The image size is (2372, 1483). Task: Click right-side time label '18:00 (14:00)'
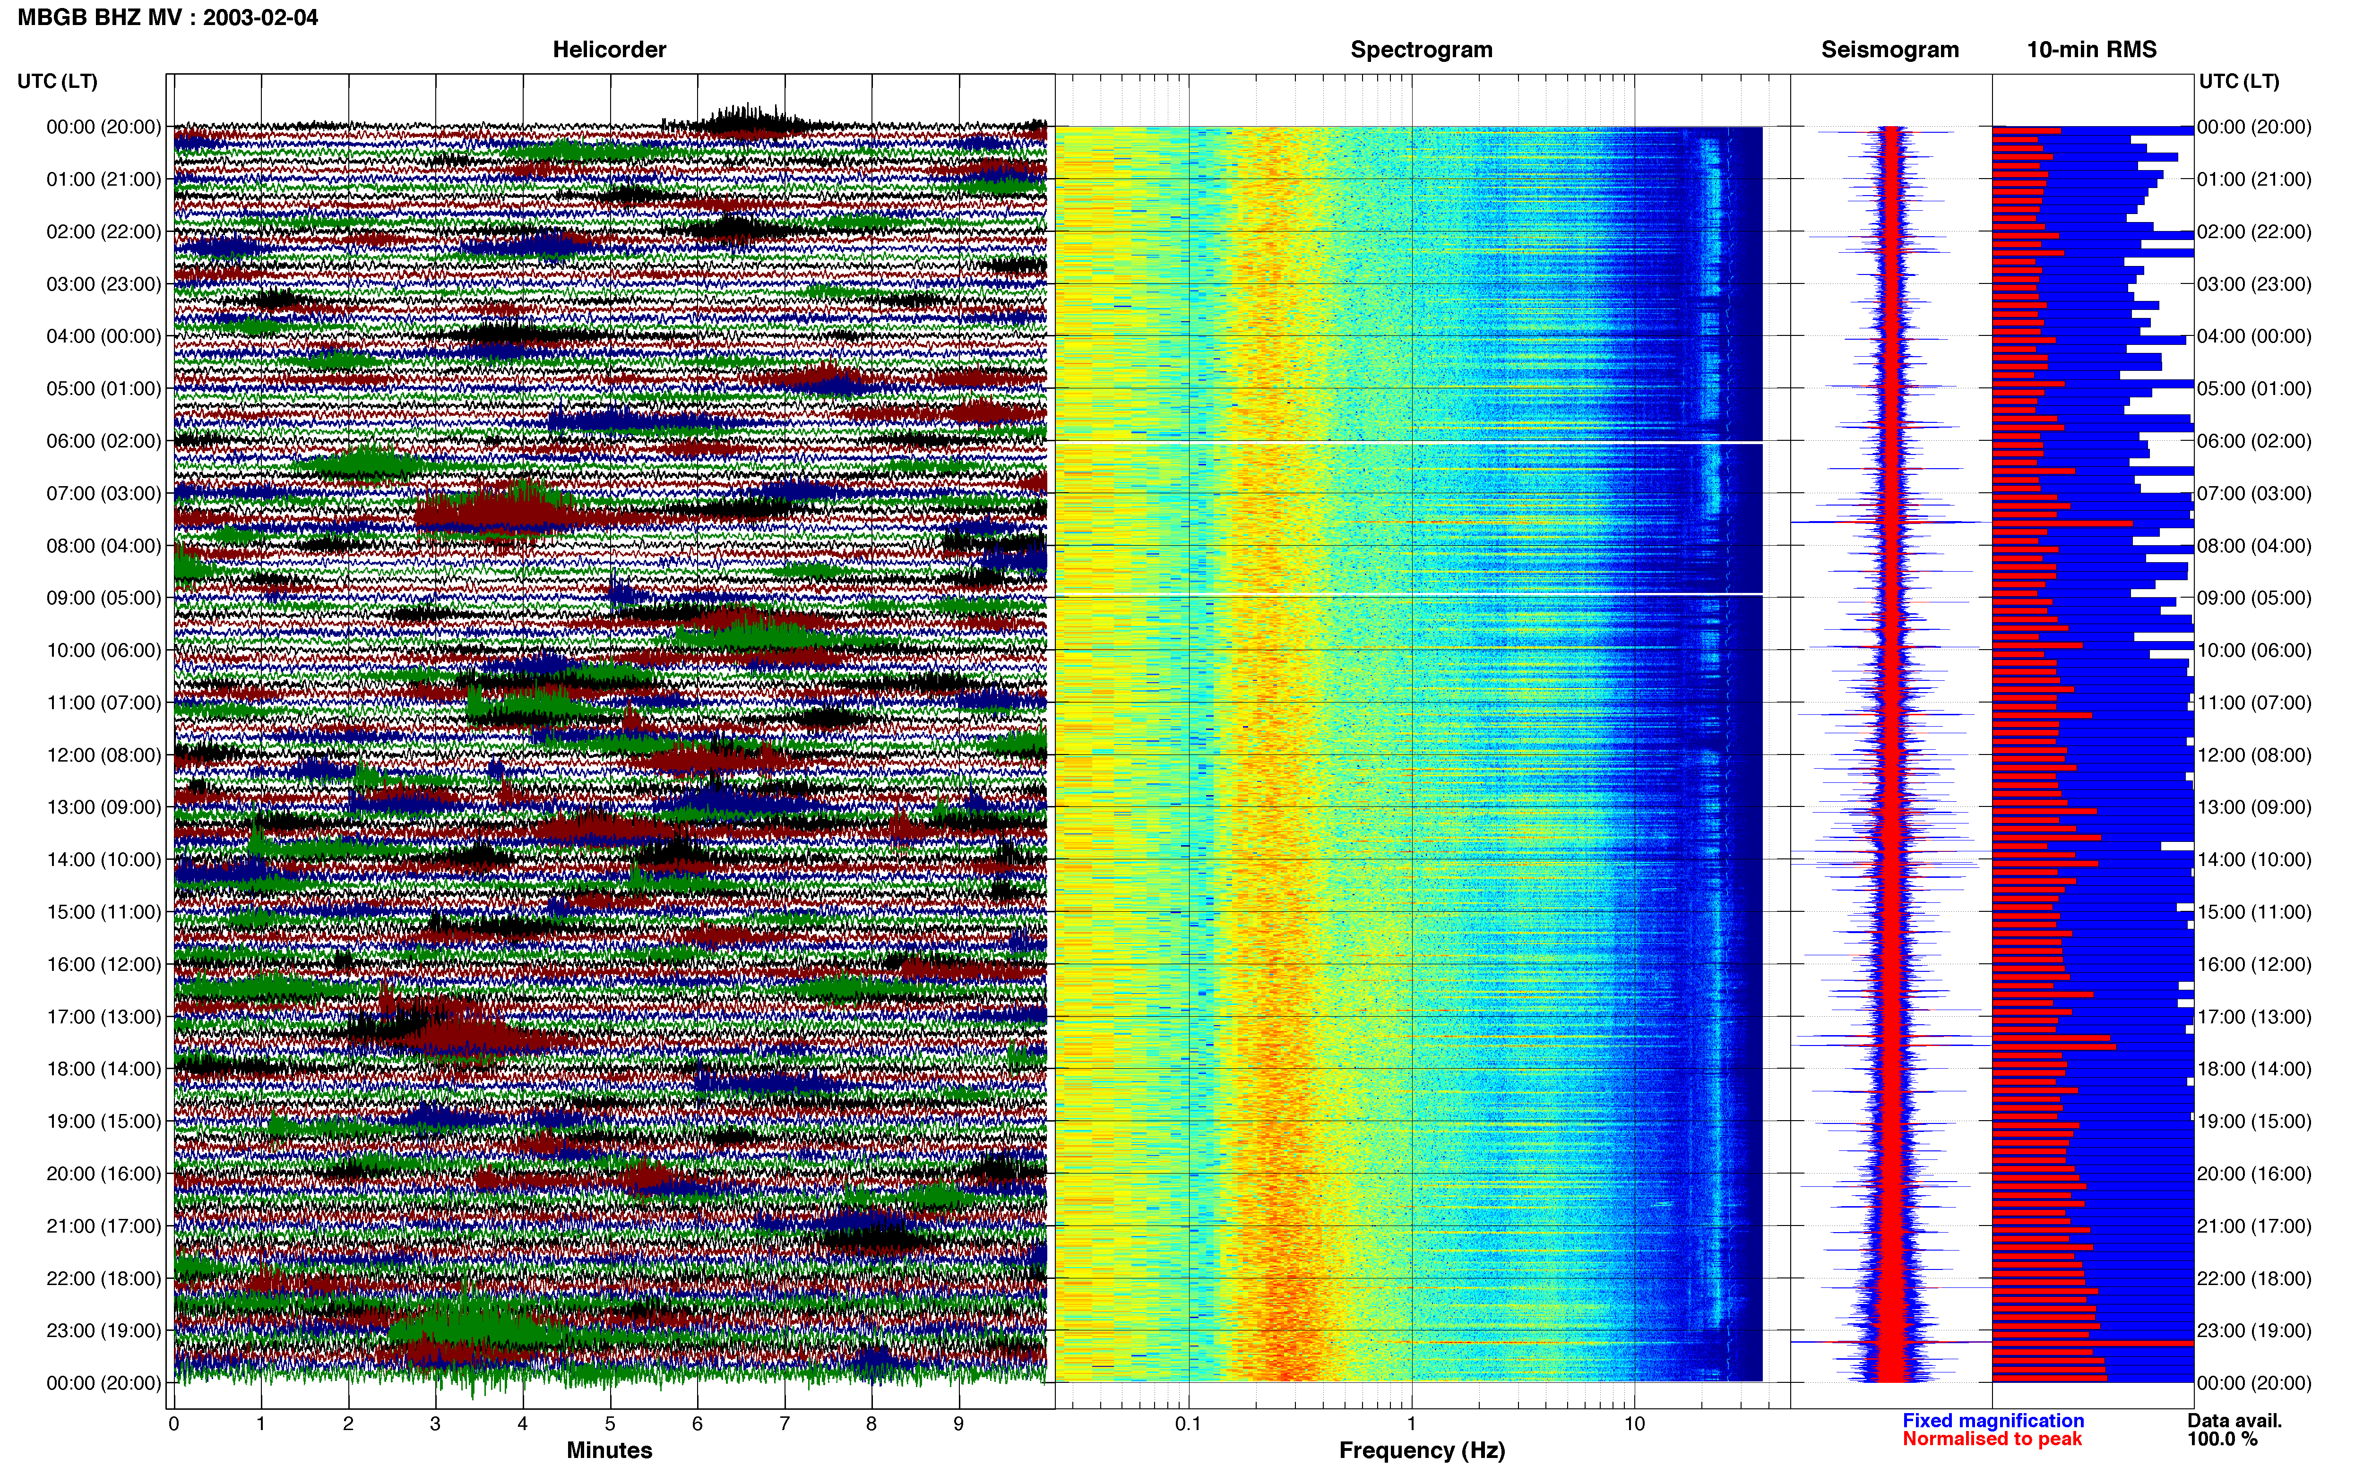click(2254, 1068)
